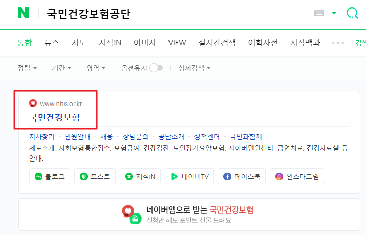The image size is (366, 235).
Task: Click the www.nhis.or.kr URL
Action: coord(61,103)
